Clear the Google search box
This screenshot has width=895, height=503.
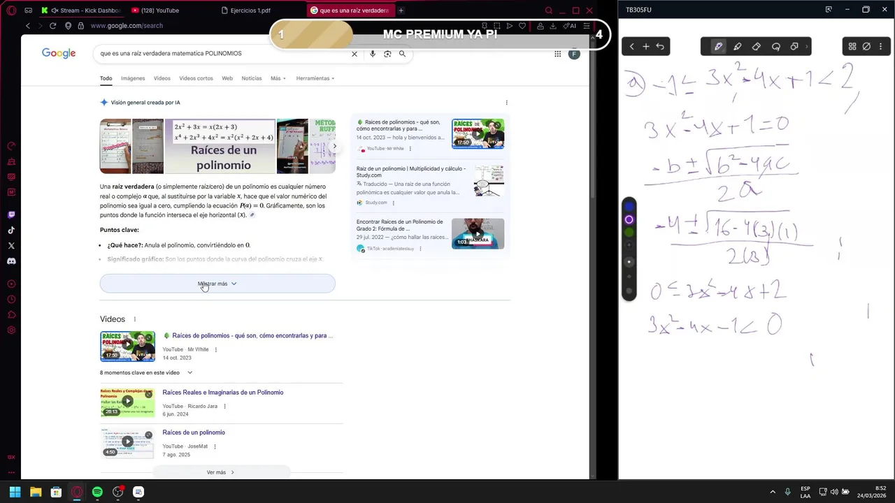coord(355,54)
